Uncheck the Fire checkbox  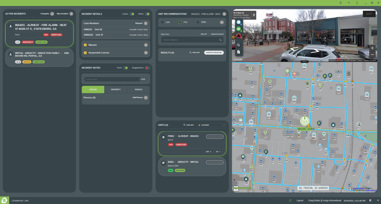click(x=180, y=22)
